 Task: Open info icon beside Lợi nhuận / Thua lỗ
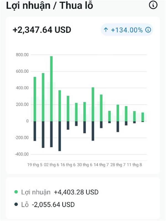(153, 5)
